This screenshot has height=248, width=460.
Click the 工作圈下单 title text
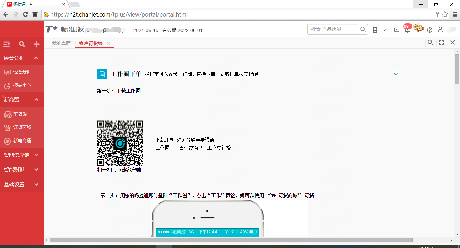[x=126, y=74]
